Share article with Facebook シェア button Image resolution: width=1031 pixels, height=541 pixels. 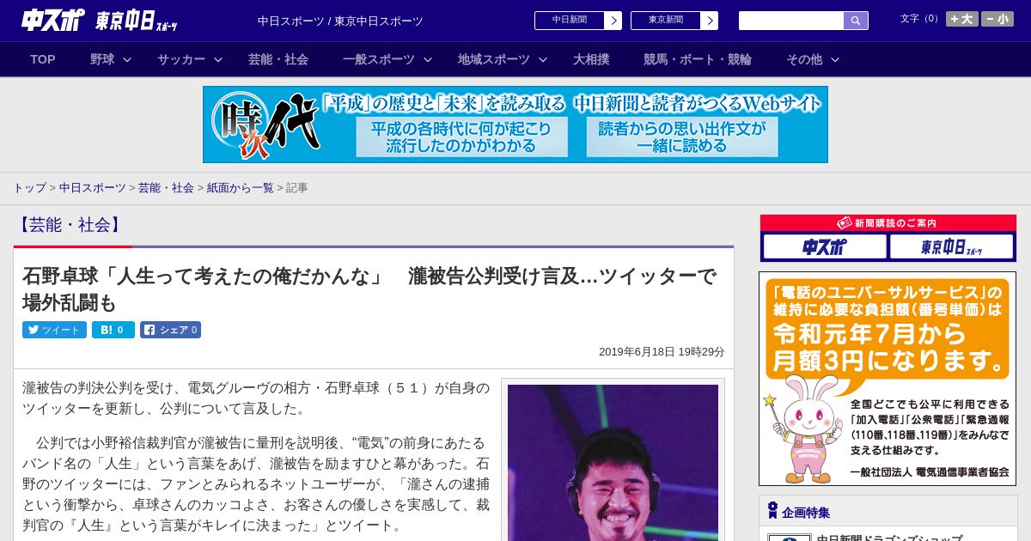tap(170, 330)
